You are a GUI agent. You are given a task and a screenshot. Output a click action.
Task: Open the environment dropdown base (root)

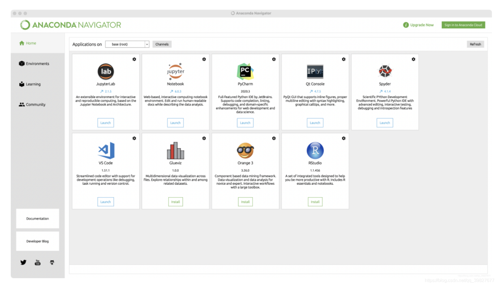point(127,44)
